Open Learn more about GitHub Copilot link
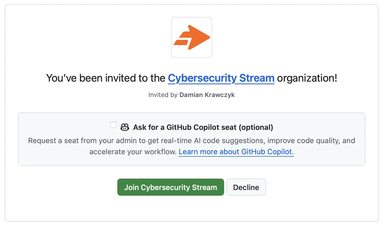 click(236, 152)
